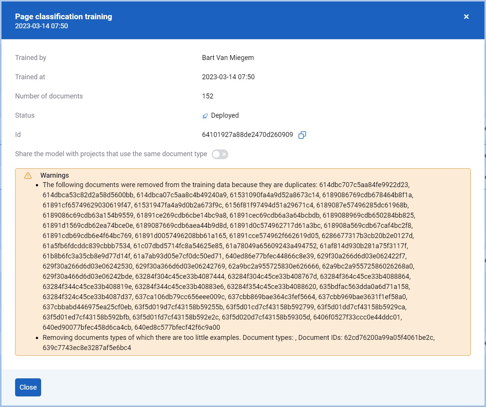Toggle sharing the model with other projects

point(220,154)
